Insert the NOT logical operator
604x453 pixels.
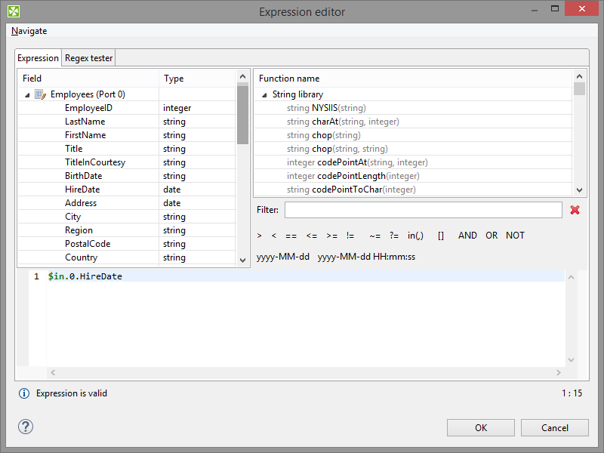pos(515,236)
